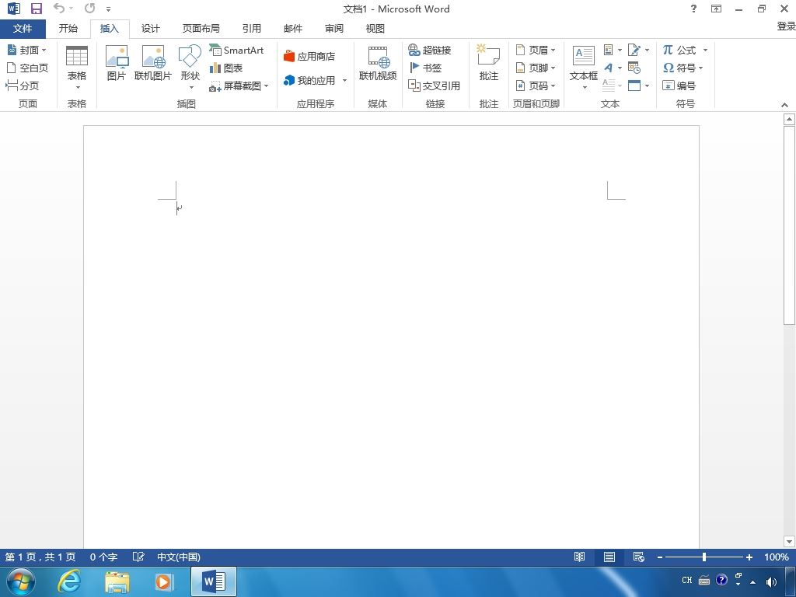796x597 pixels.
Task: Switch to the References (引用) tab
Action: pos(251,29)
